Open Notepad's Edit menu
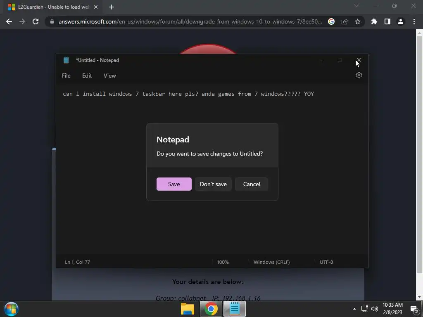This screenshot has height=317, width=423. click(x=87, y=76)
